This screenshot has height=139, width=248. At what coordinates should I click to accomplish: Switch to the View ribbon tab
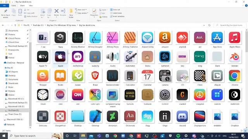point(31,5)
